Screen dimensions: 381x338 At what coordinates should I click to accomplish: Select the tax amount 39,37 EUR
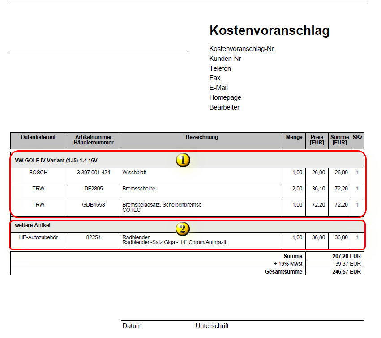coord(348,264)
